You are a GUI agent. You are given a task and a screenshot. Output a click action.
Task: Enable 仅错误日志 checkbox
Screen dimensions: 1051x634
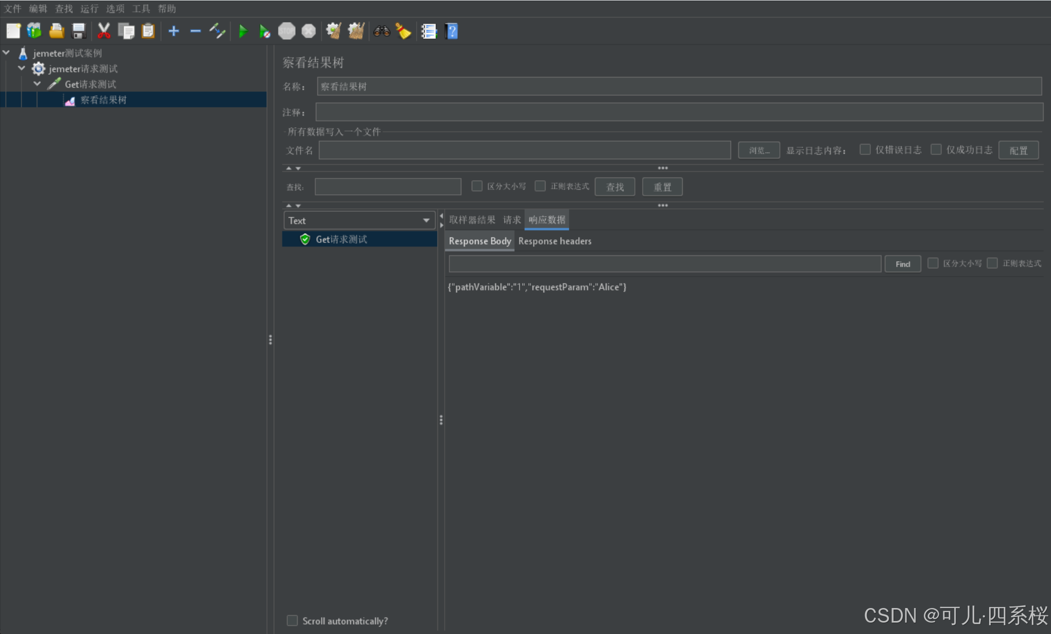[865, 150]
